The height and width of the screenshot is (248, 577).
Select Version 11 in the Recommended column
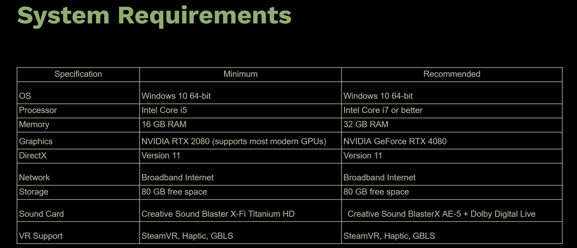click(x=363, y=156)
